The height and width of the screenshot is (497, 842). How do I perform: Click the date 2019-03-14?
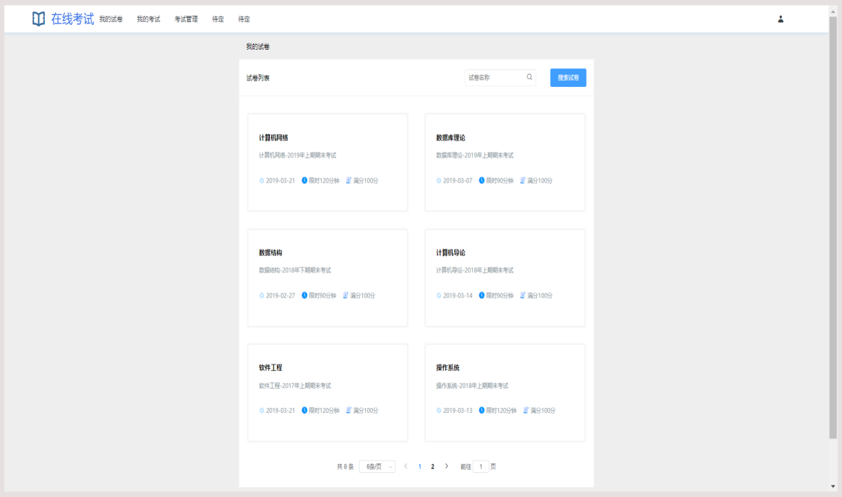pos(458,295)
